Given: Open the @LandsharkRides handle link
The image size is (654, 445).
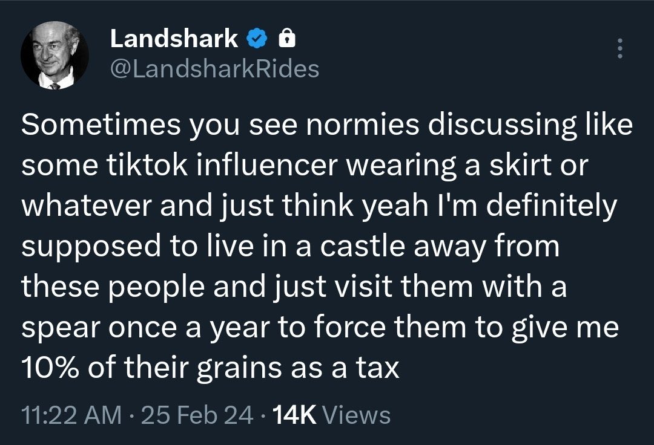Looking at the screenshot, I should pos(214,70).
